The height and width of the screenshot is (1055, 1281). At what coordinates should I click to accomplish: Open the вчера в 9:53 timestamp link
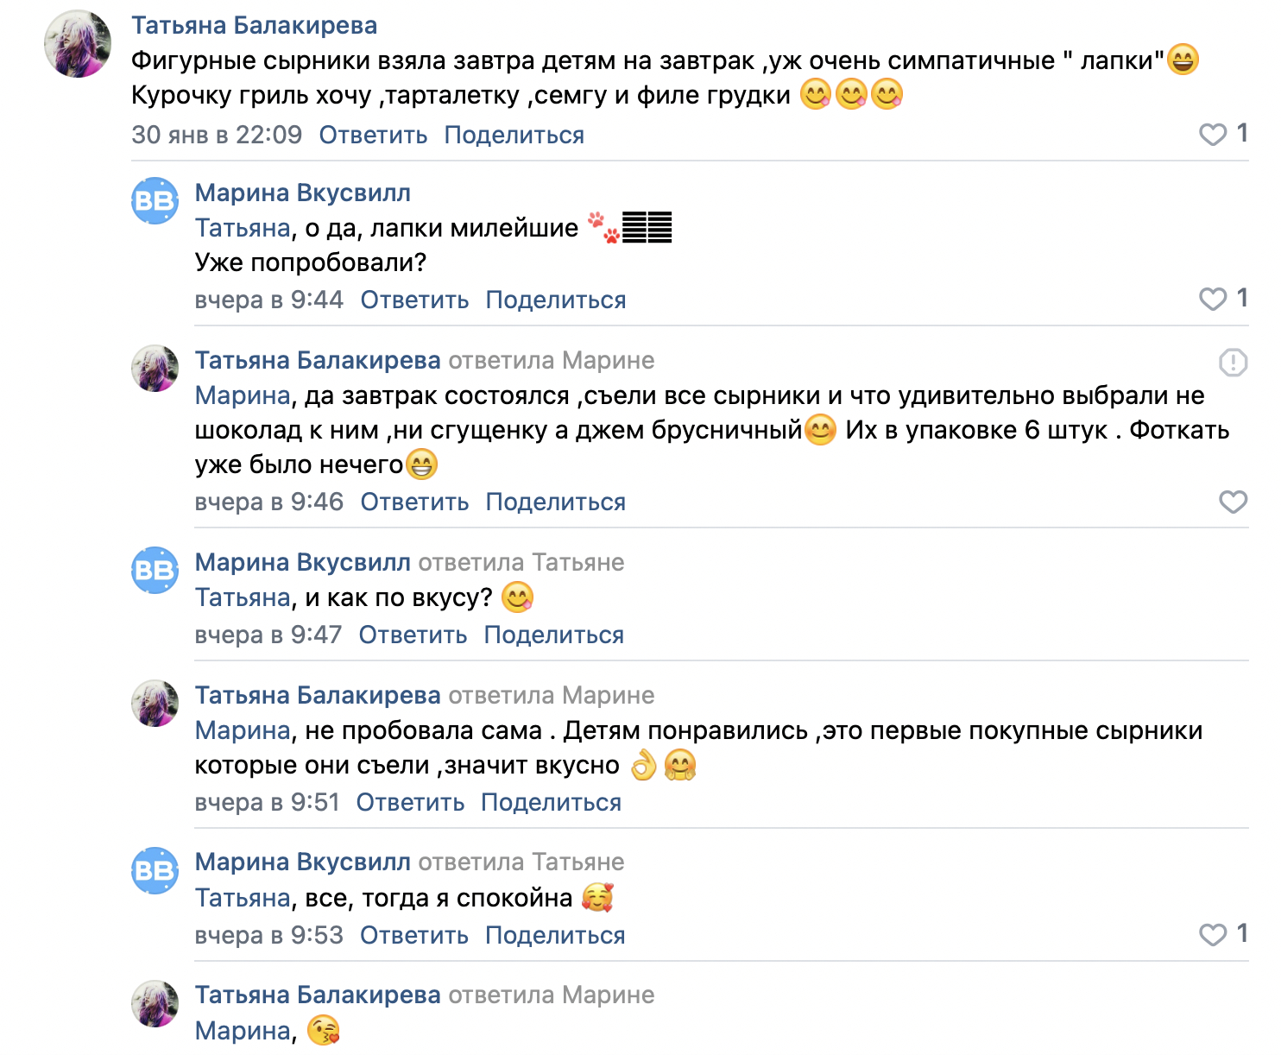[268, 936]
